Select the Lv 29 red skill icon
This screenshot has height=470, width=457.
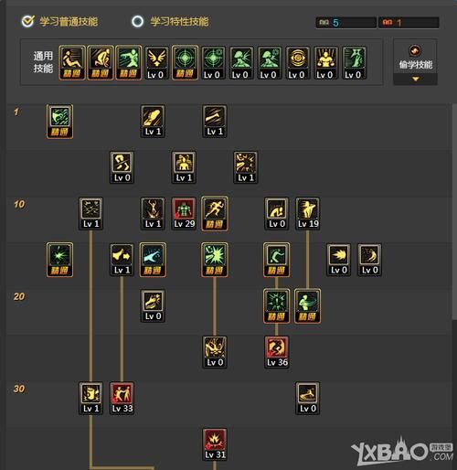click(184, 214)
